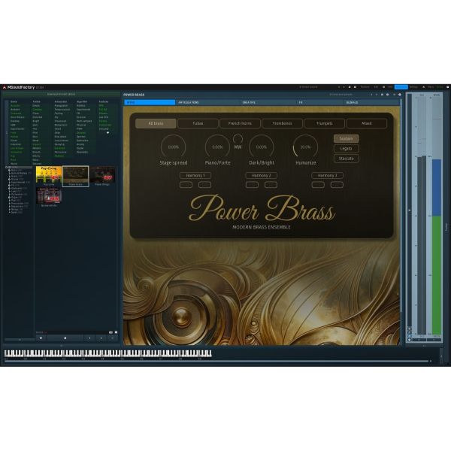The image size is (451, 451).
Task: Click the green library download bar above the tags
Action: click(61, 95)
